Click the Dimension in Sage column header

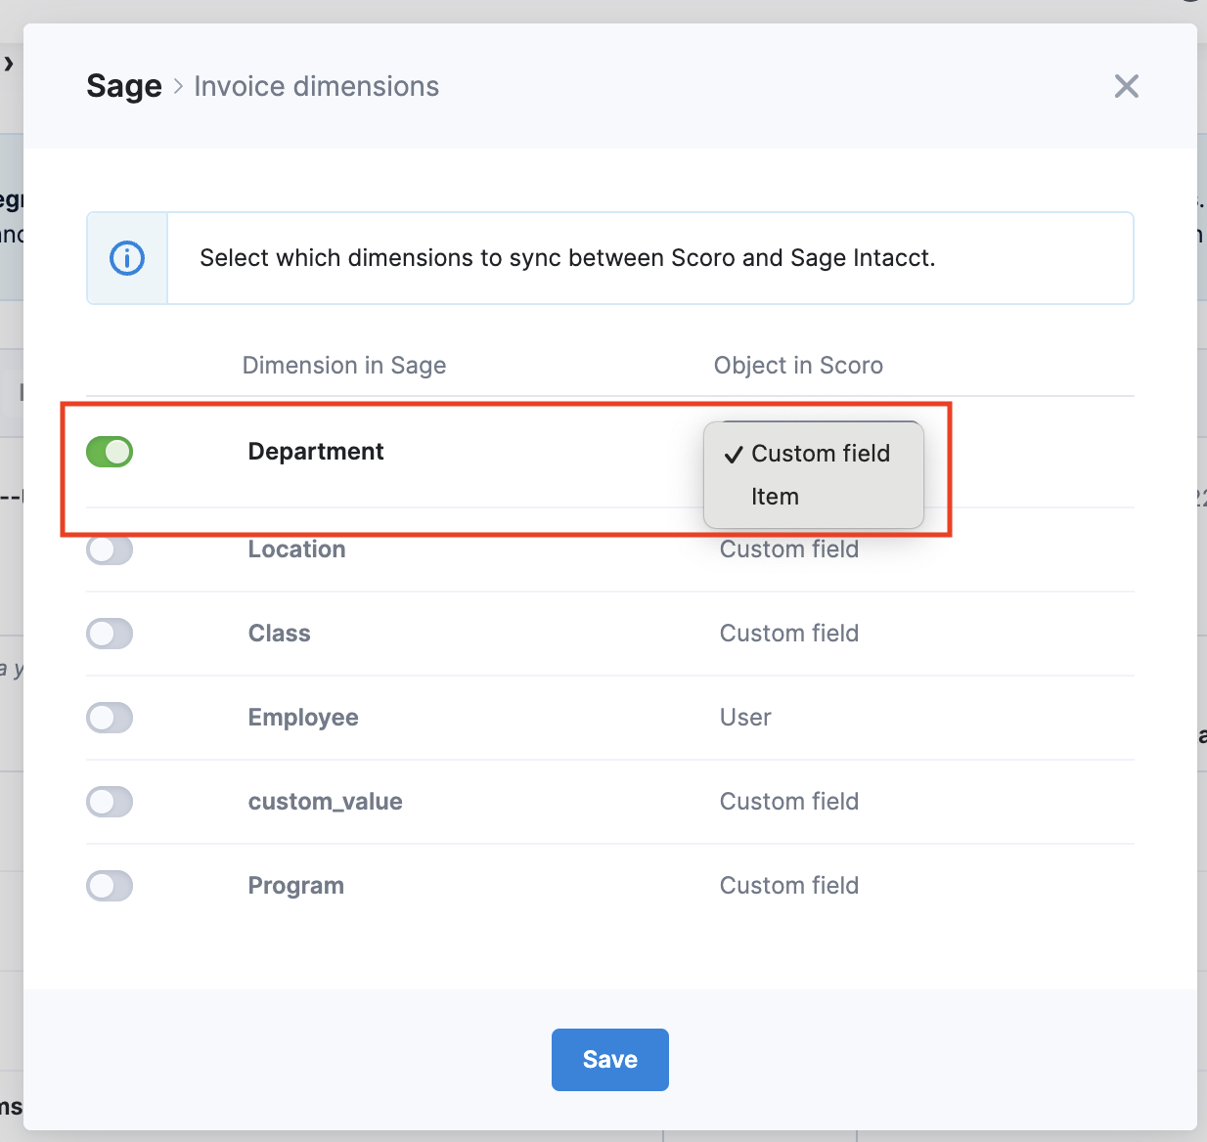[x=344, y=366]
